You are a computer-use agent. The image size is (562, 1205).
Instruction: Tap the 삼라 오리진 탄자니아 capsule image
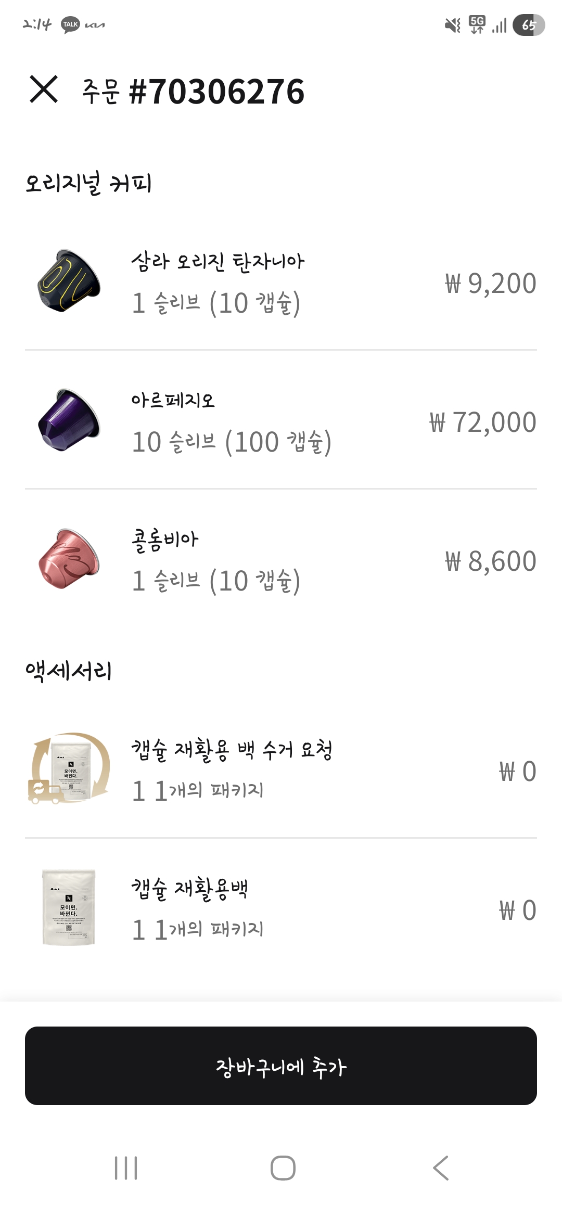[x=69, y=281]
